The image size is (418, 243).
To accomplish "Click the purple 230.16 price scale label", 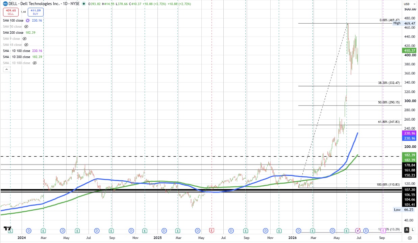I will click(x=409, y=133).
